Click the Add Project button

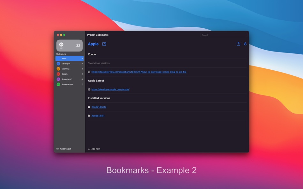(64, 149)
